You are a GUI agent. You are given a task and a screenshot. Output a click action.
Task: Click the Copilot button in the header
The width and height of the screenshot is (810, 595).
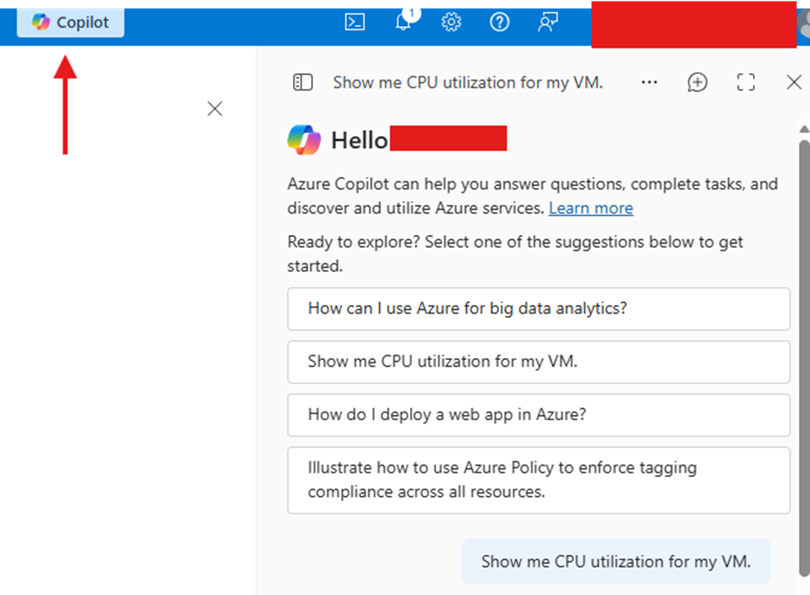tap(71, 22)
